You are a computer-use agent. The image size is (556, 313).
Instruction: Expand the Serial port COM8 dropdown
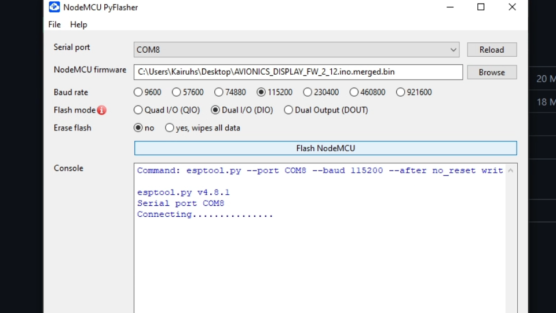(453, 50)
